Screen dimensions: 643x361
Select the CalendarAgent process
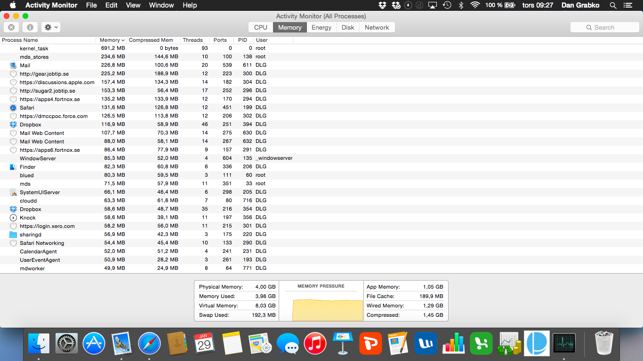point(321,251)
